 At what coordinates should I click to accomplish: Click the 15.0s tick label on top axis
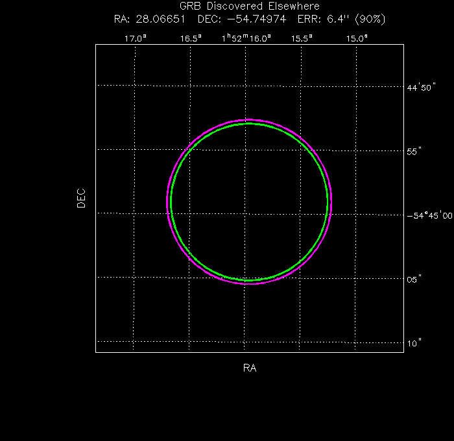[356, 38]
